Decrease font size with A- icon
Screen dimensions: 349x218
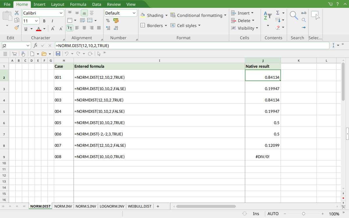tap(61, 28)
